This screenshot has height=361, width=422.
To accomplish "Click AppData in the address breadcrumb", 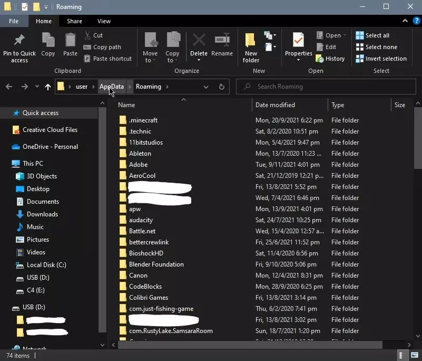I will pyautogui.click(x=112, y=87).
